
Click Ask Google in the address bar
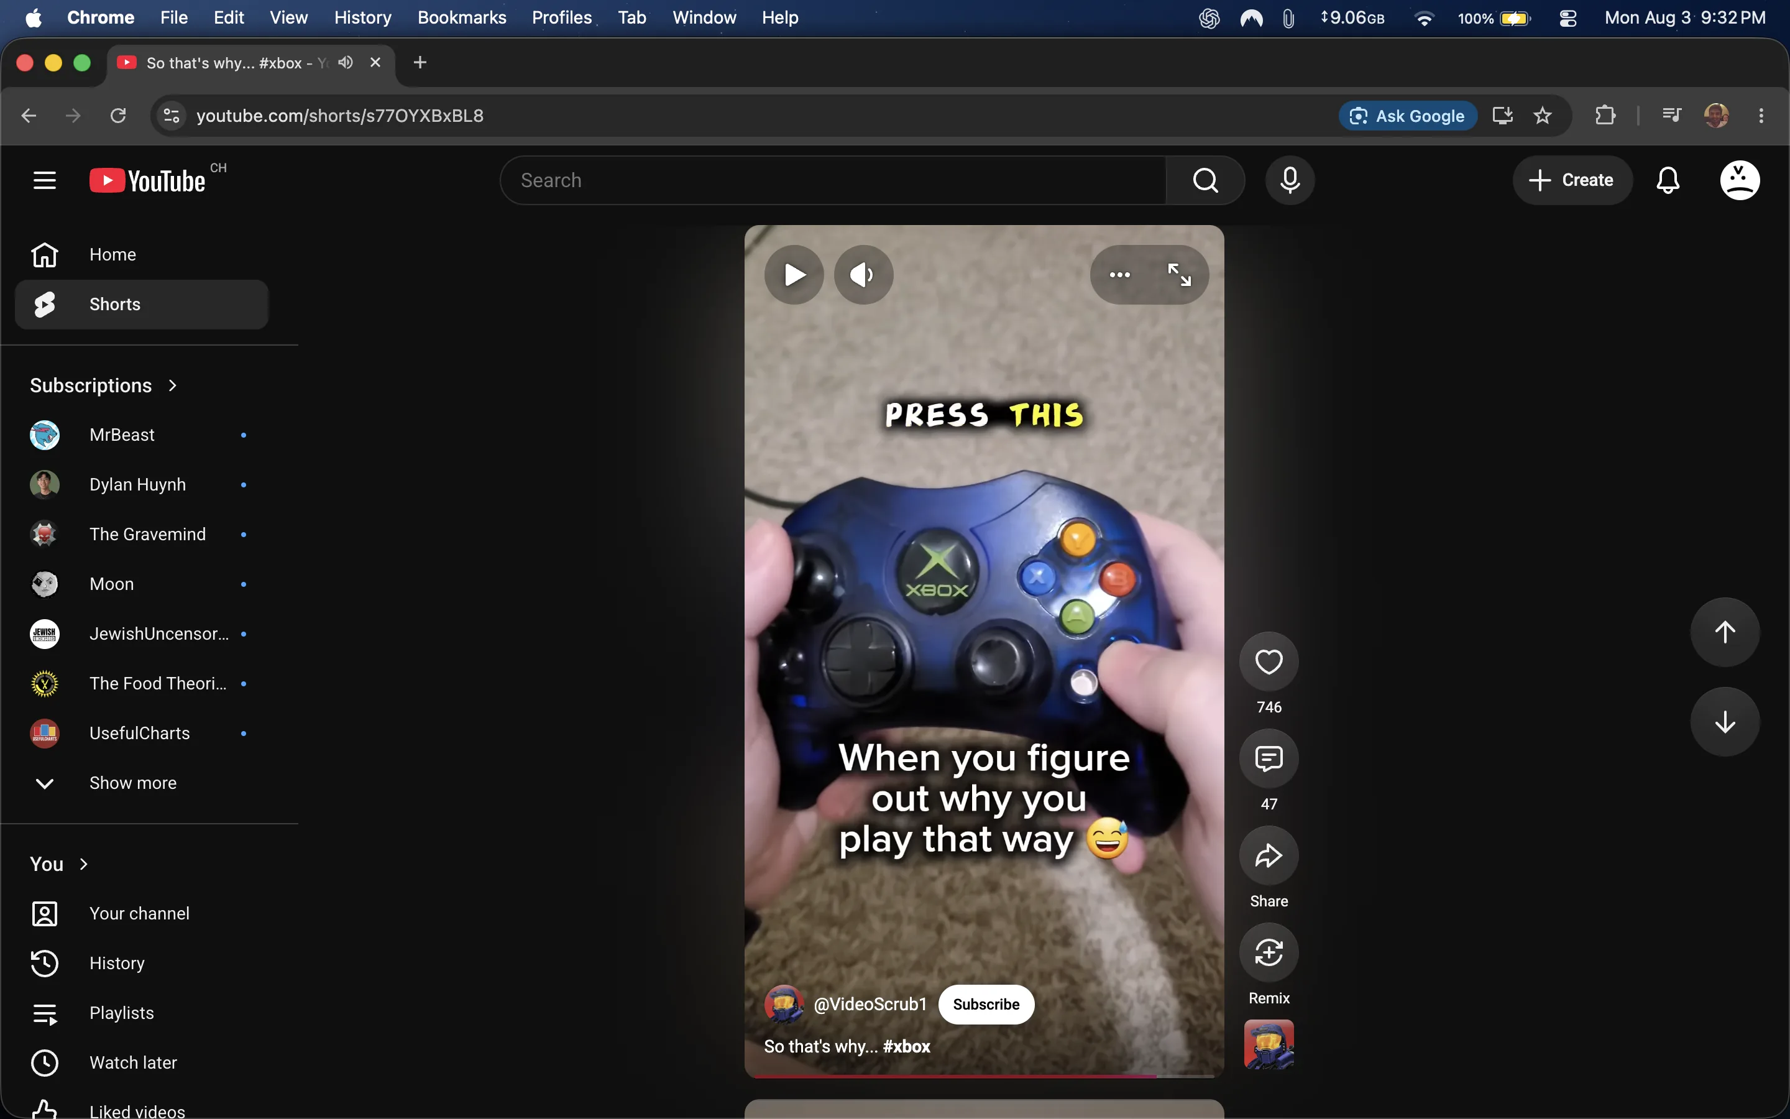pyautogui.click(x=1408, y=116)
